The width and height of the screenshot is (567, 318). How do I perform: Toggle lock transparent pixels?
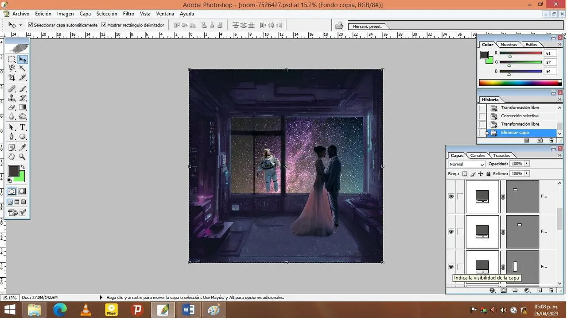click(465, 174)
